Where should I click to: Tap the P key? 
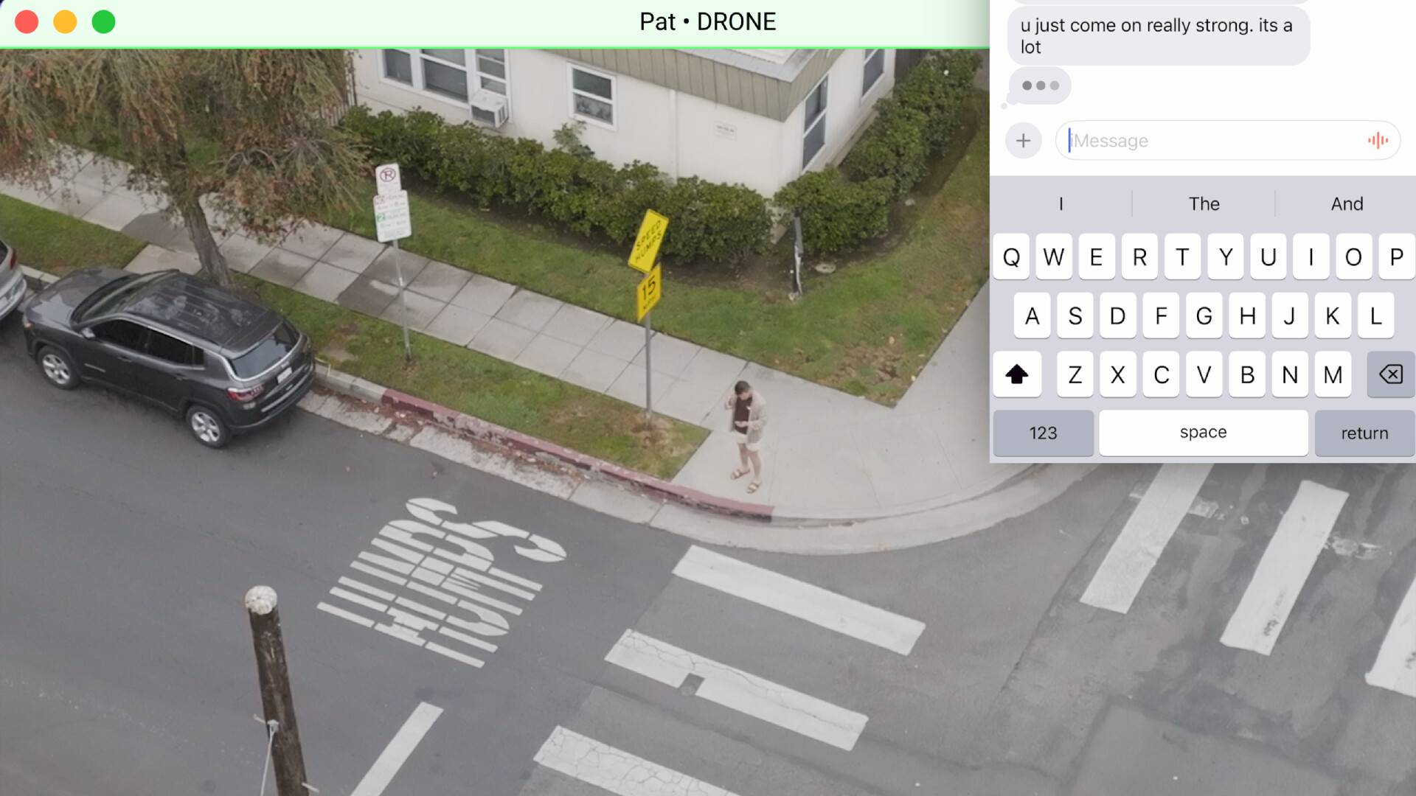coord(1395,257)
